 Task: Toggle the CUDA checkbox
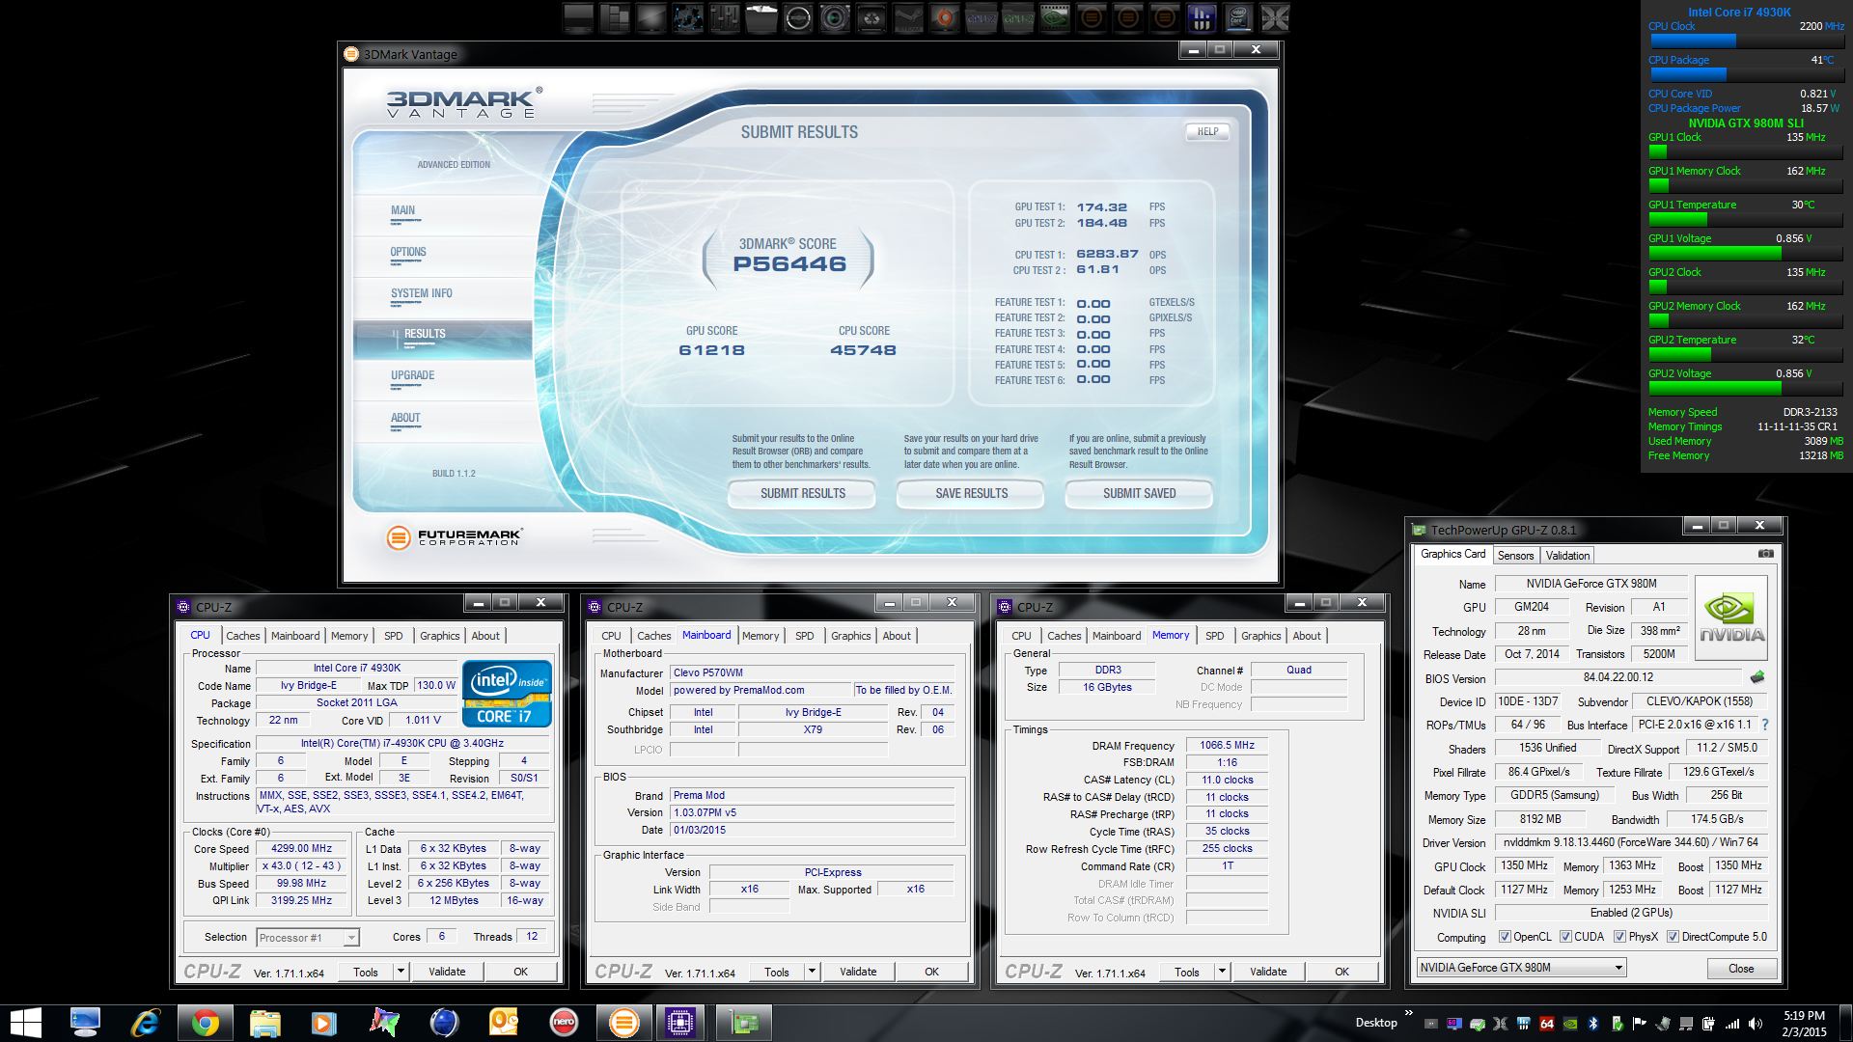coord(1565,937)
